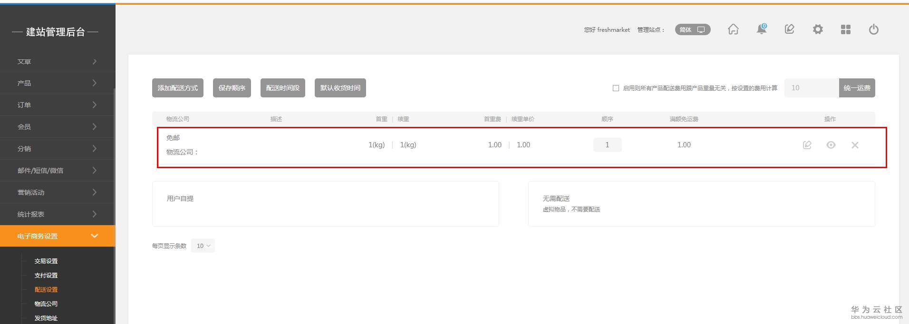This screenshot has height=324, width=909.
Task: Click the 简体 site selector pill
Action: pyautogui.click(x=693, y=29)
